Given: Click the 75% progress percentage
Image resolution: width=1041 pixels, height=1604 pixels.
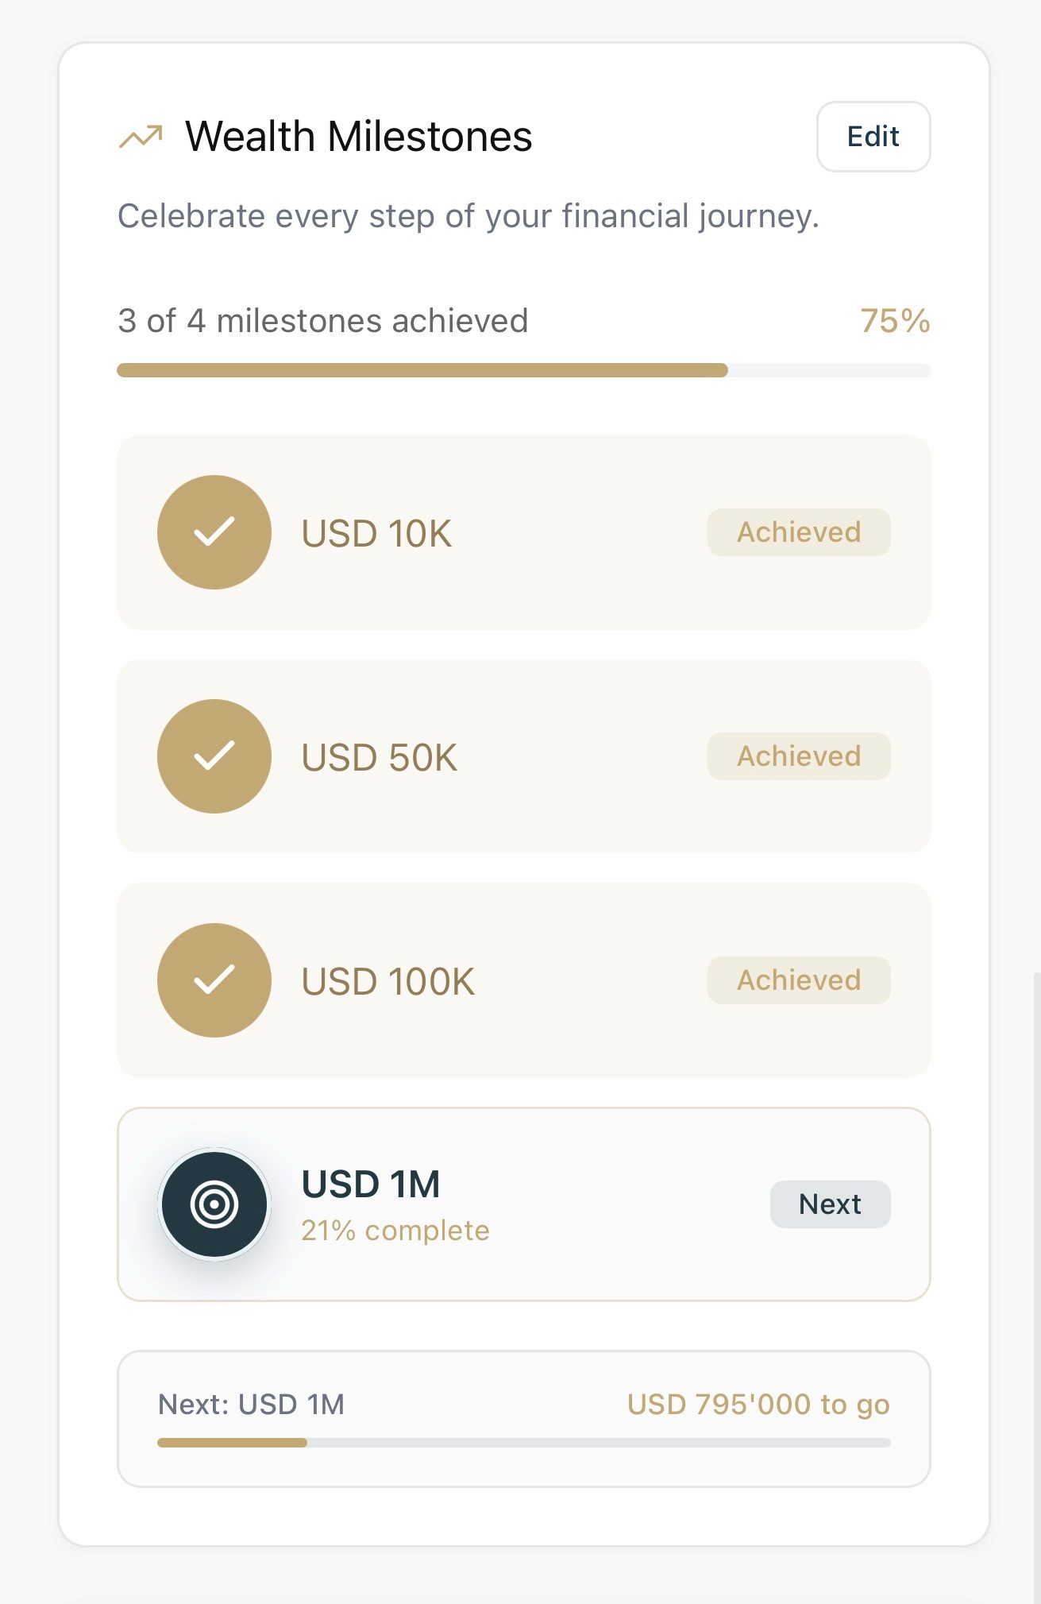Looking at the screenshot, I should 895,321.
